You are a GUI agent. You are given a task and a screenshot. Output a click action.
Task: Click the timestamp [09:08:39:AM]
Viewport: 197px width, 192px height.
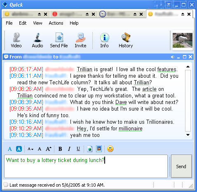[26, 102]
